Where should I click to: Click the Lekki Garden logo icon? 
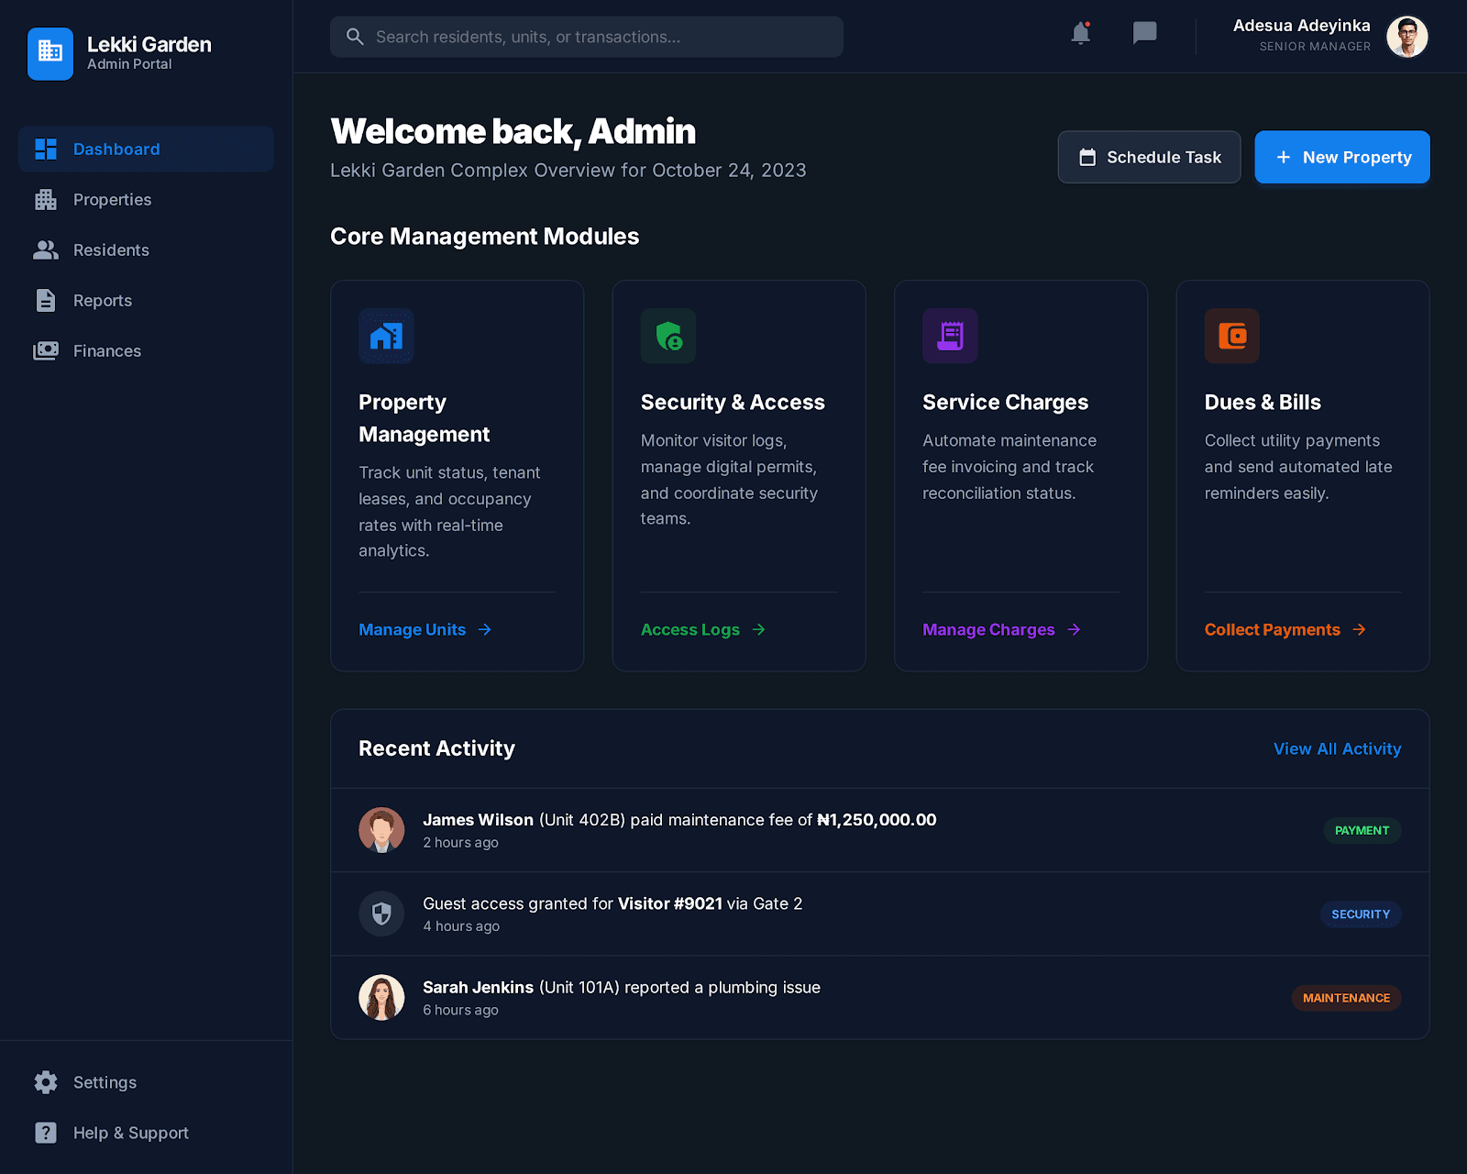coord(50,53)
